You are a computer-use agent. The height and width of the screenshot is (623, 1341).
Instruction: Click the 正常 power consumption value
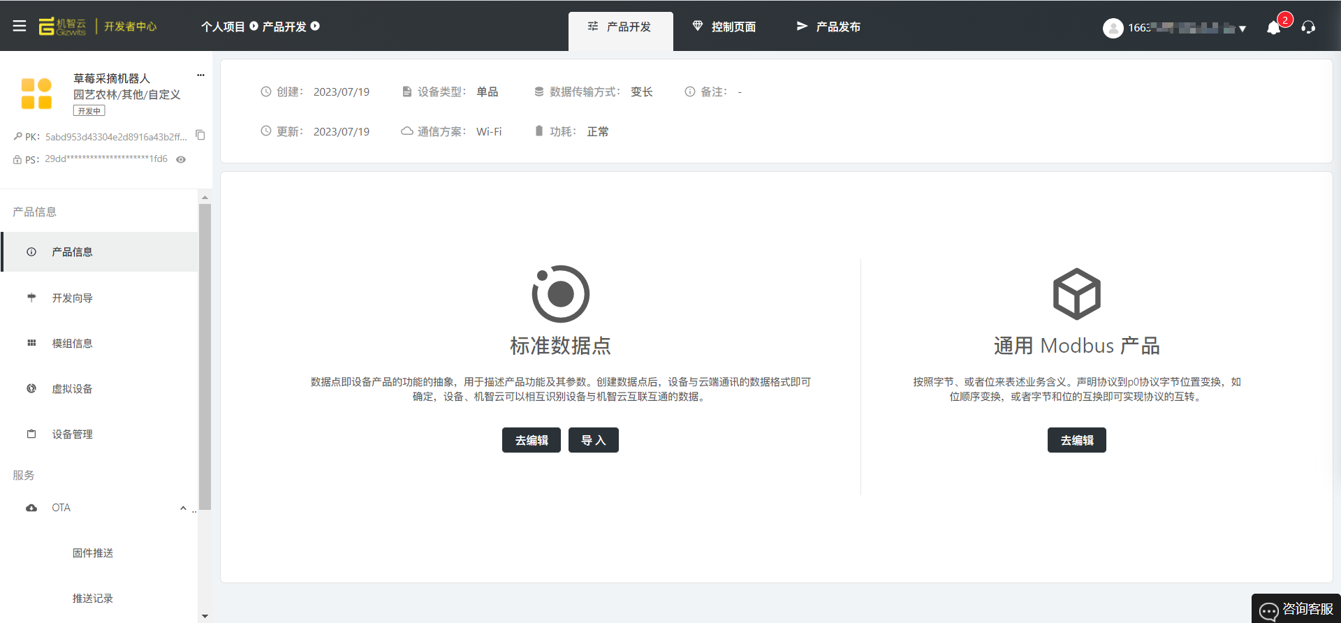pos(598,131)
